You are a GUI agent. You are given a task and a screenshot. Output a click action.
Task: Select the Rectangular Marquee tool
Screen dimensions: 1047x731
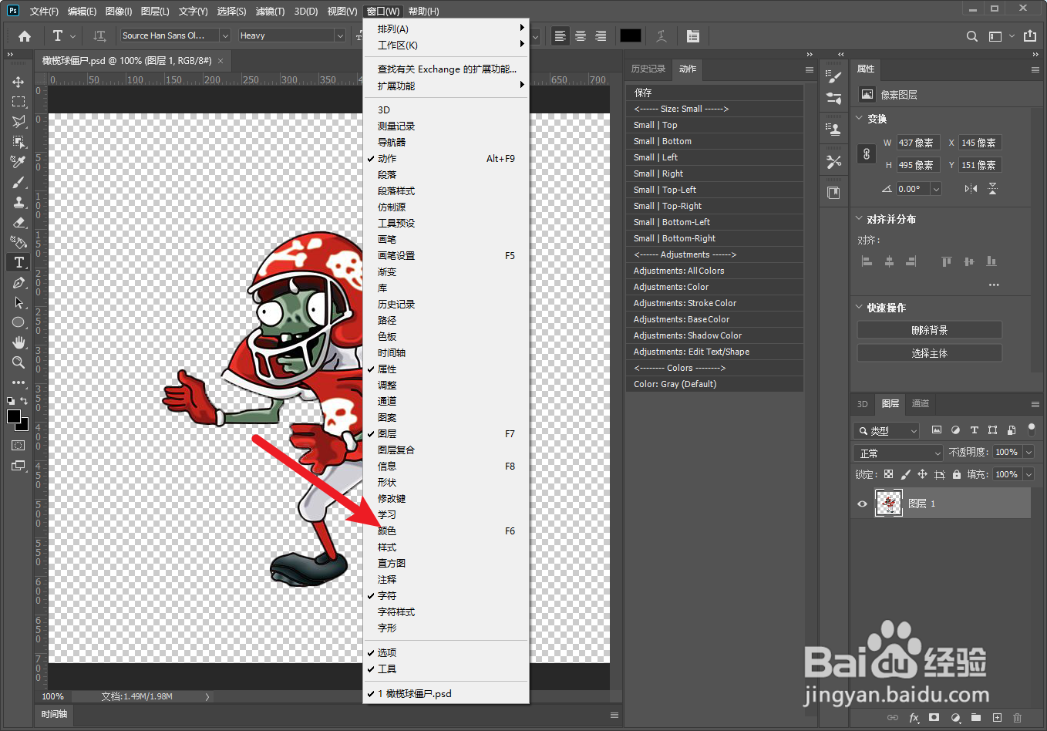pos(19,102)
